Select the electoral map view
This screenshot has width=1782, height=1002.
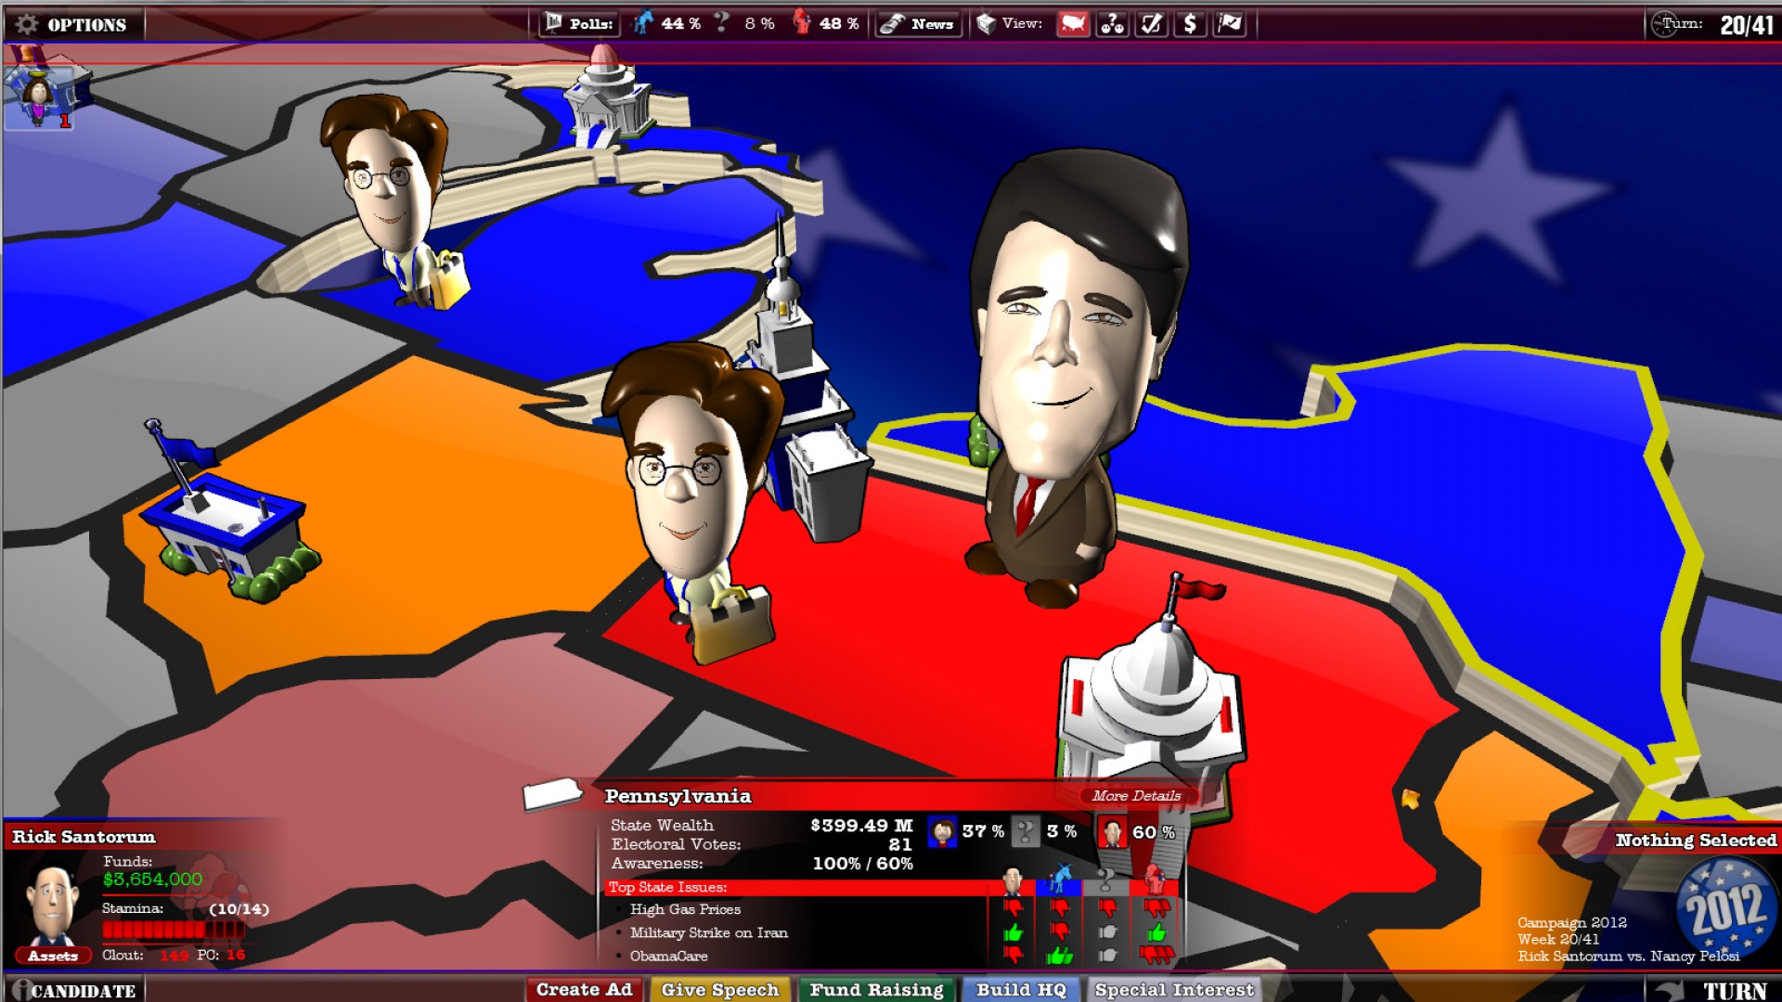pos(1074,24)
